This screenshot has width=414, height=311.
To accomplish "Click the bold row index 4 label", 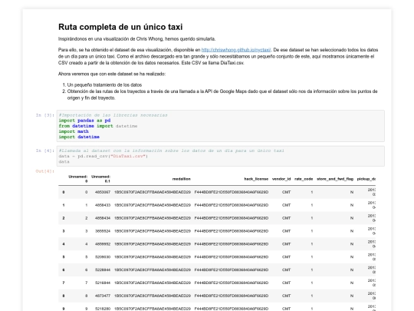I will (64, 244).
